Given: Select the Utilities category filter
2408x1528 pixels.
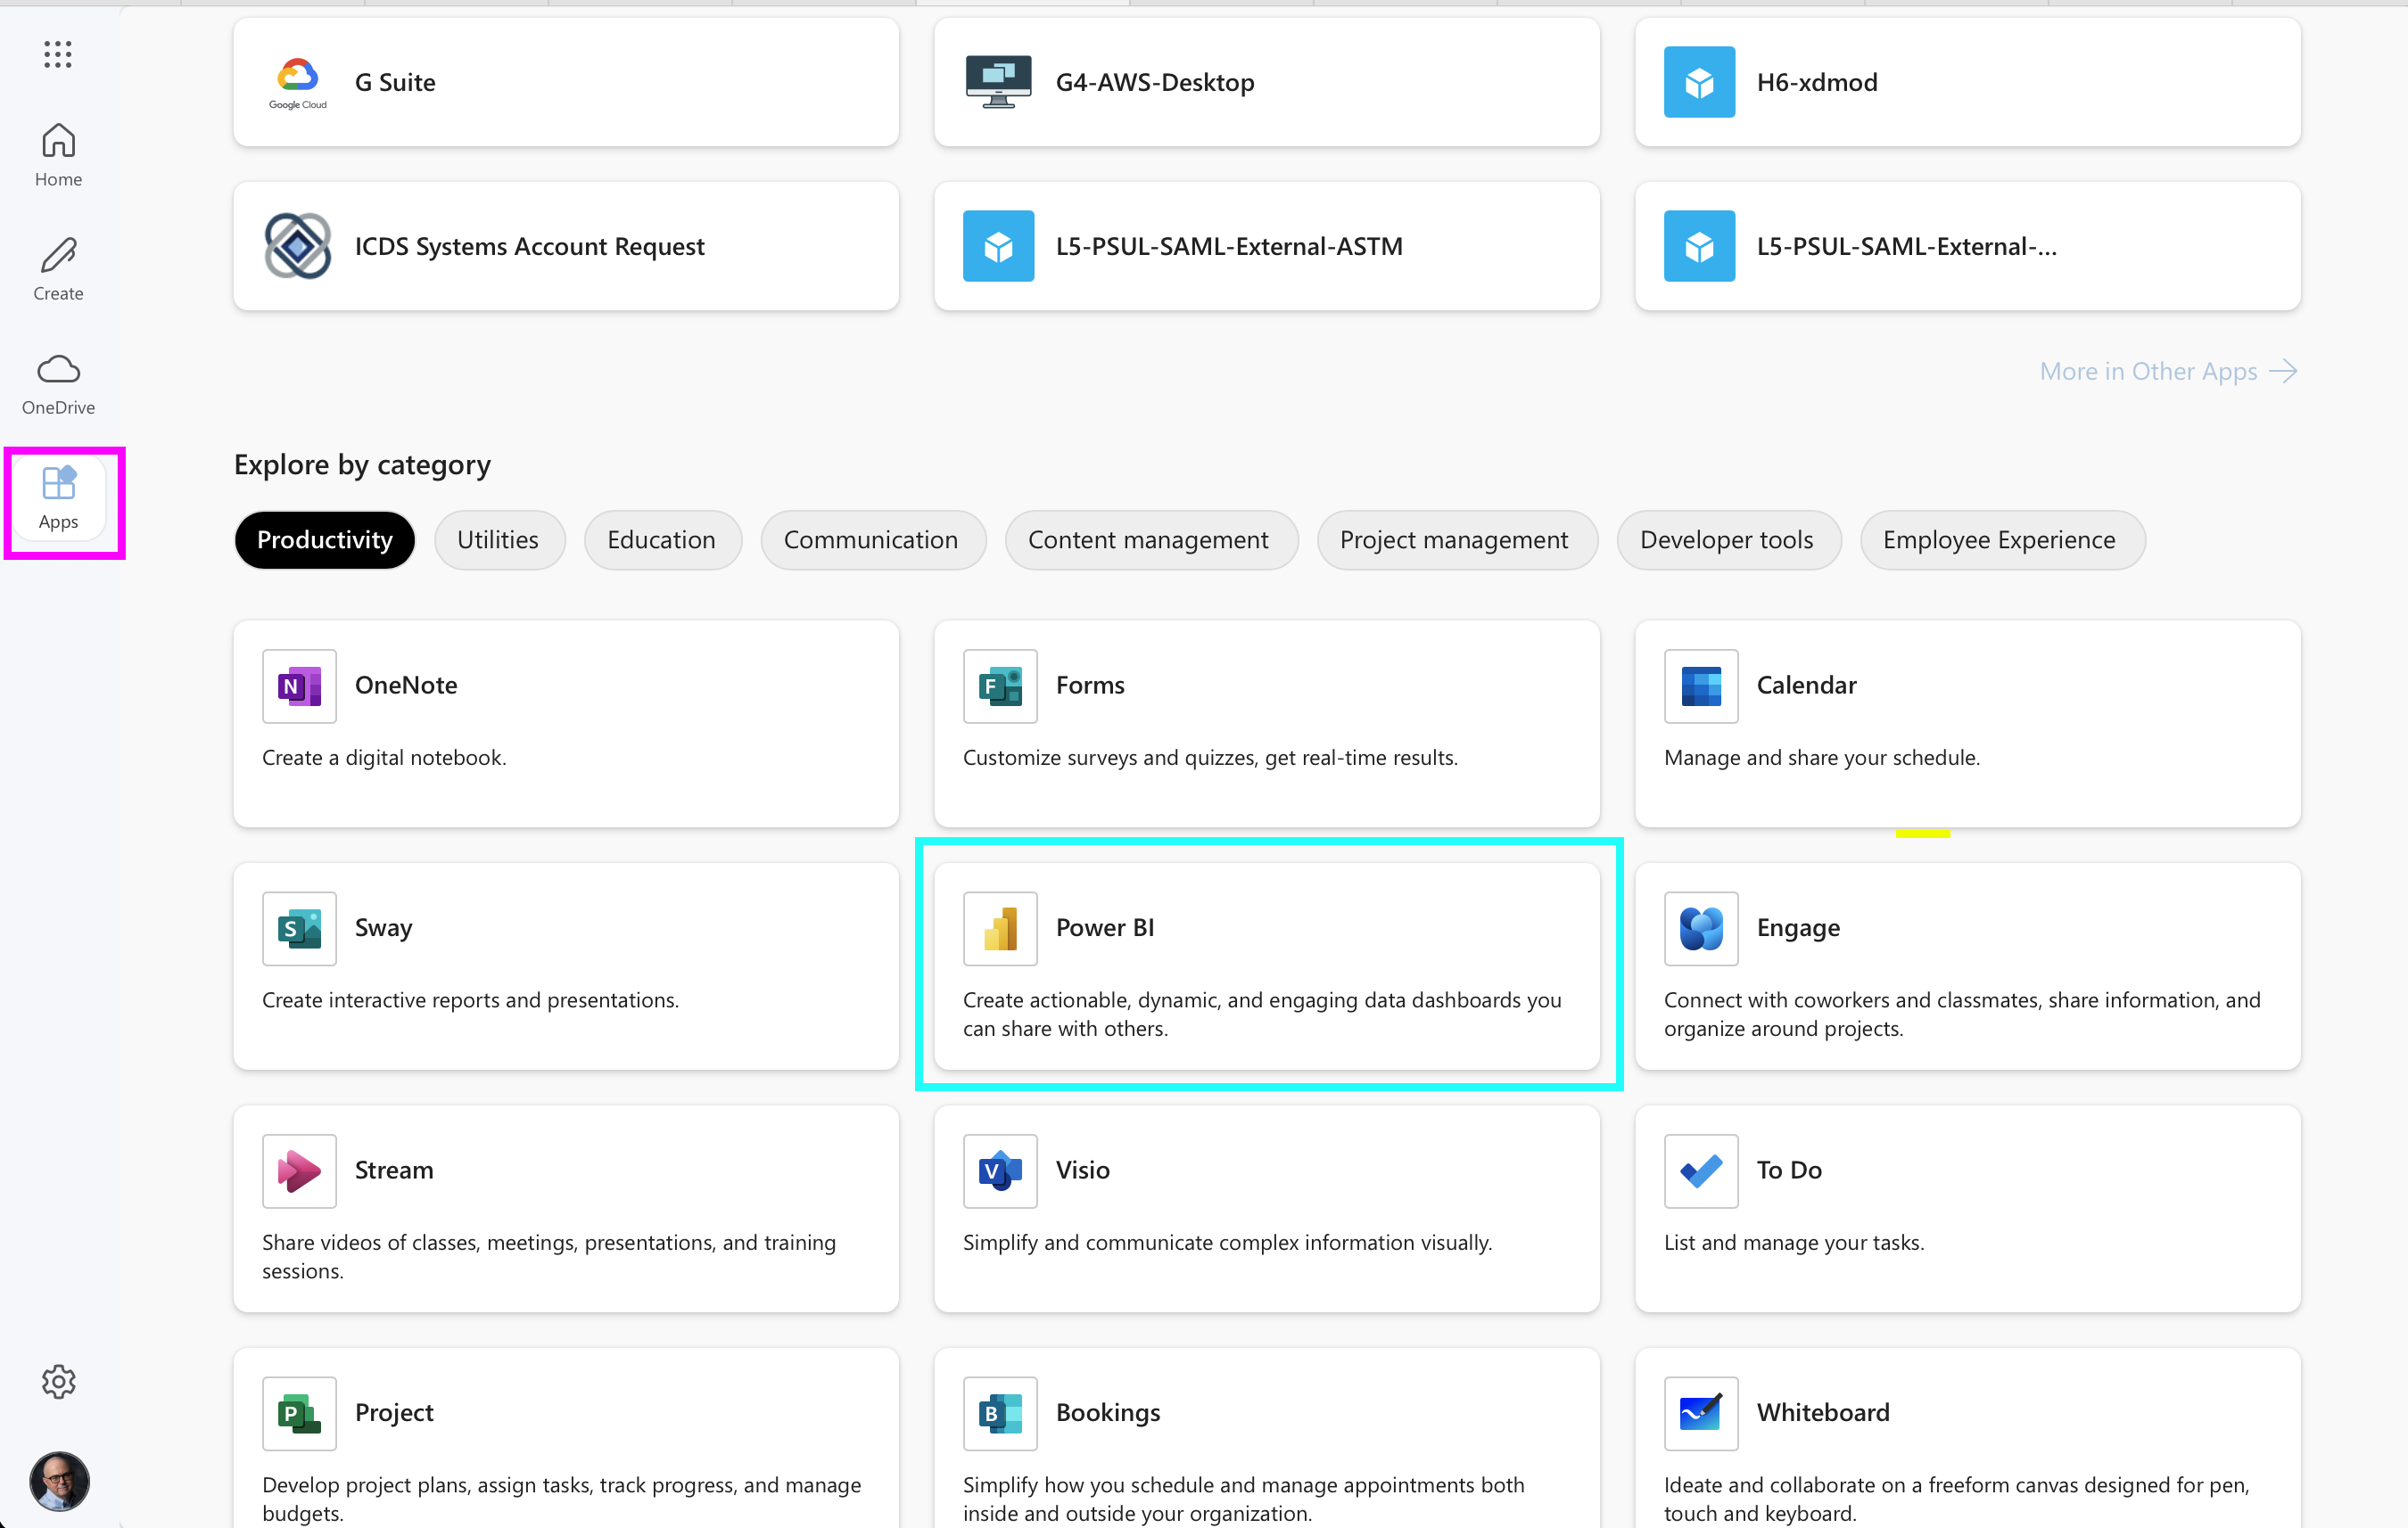Looking at the screenshot, I should pyautogui.click(x=498, y=539).
